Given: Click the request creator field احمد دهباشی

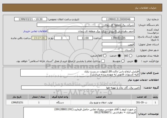Looking at the screenshot, I should 91,31.
